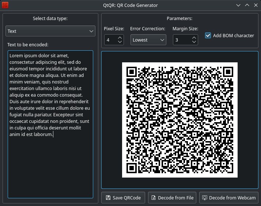Decrease Pixel Size with down arrow
The width and height of the screenshot is (261, 206).
(x=120, y=42)
